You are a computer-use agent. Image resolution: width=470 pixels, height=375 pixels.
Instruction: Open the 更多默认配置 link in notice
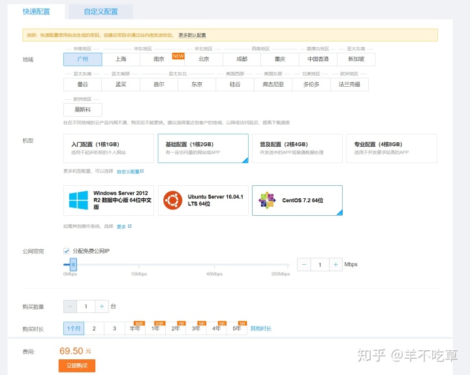coord(192,35)
